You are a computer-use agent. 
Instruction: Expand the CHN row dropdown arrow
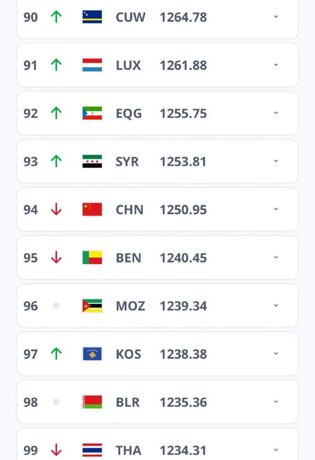tap(276, 209)
